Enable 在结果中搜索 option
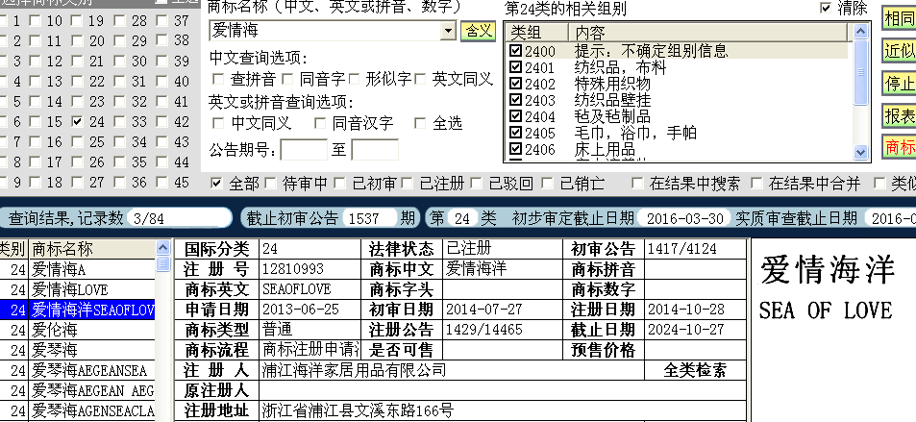Image resolution: width=916 pixels, height=422 pixels. [x=637, y=184]
